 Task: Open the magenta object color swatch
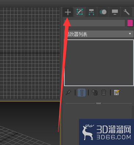(x=130, y=23)
